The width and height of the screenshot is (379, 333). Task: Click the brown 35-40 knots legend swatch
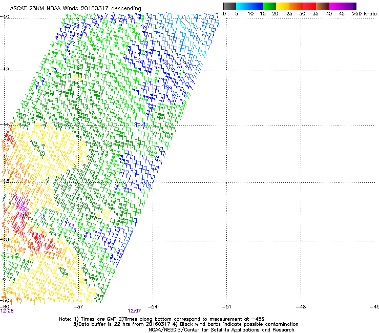coord(323,6)
